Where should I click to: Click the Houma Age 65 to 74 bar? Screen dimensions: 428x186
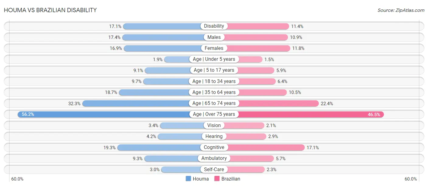point(136,103)
